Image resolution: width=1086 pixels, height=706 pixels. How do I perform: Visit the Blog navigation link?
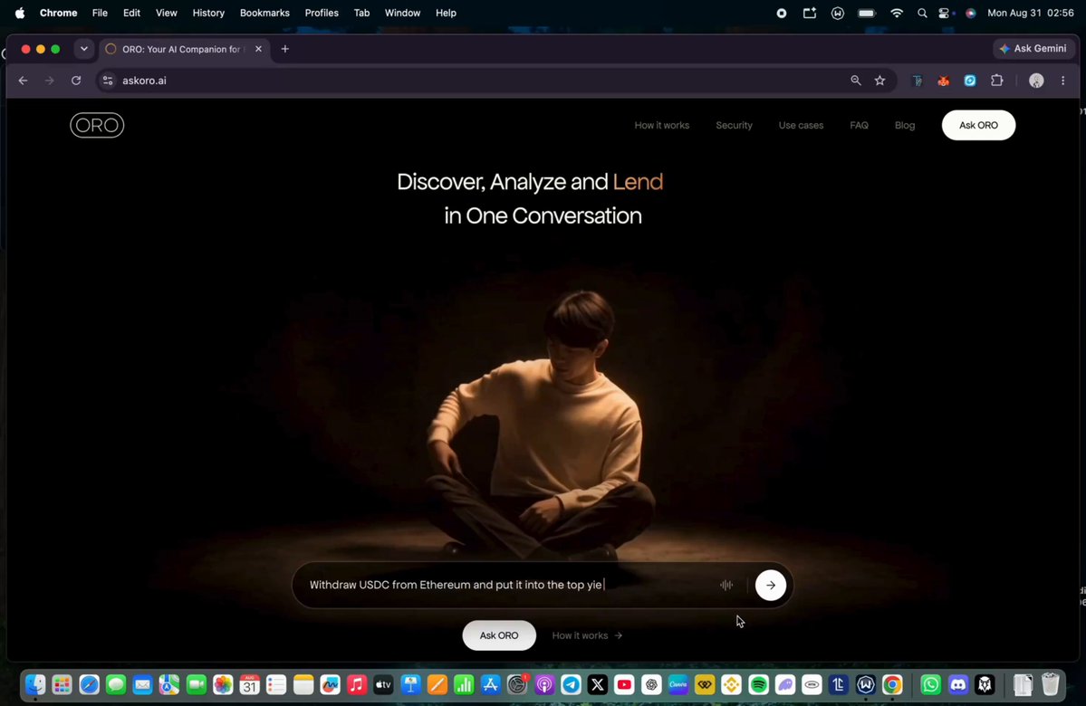[x=905, y=125]
